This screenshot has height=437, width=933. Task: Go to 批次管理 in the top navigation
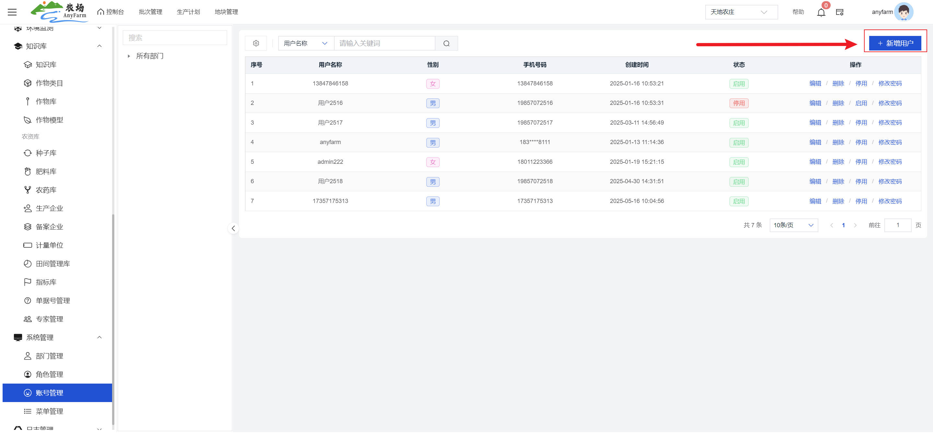(x=150, y=12)
